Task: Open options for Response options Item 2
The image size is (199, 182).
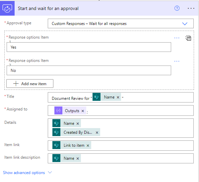Action: 177,61
